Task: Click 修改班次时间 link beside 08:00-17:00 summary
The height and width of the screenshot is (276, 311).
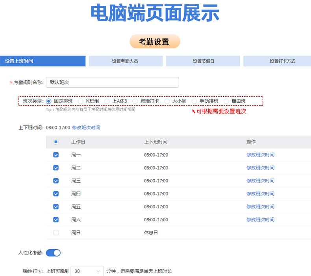Action: (x=86, y=128)
